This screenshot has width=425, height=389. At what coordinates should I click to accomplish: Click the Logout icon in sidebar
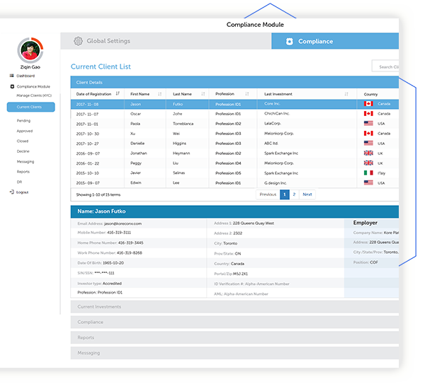coord(11,192)
